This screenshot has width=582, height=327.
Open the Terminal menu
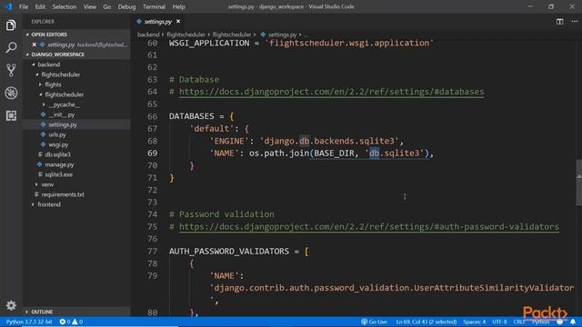point(154,6)
